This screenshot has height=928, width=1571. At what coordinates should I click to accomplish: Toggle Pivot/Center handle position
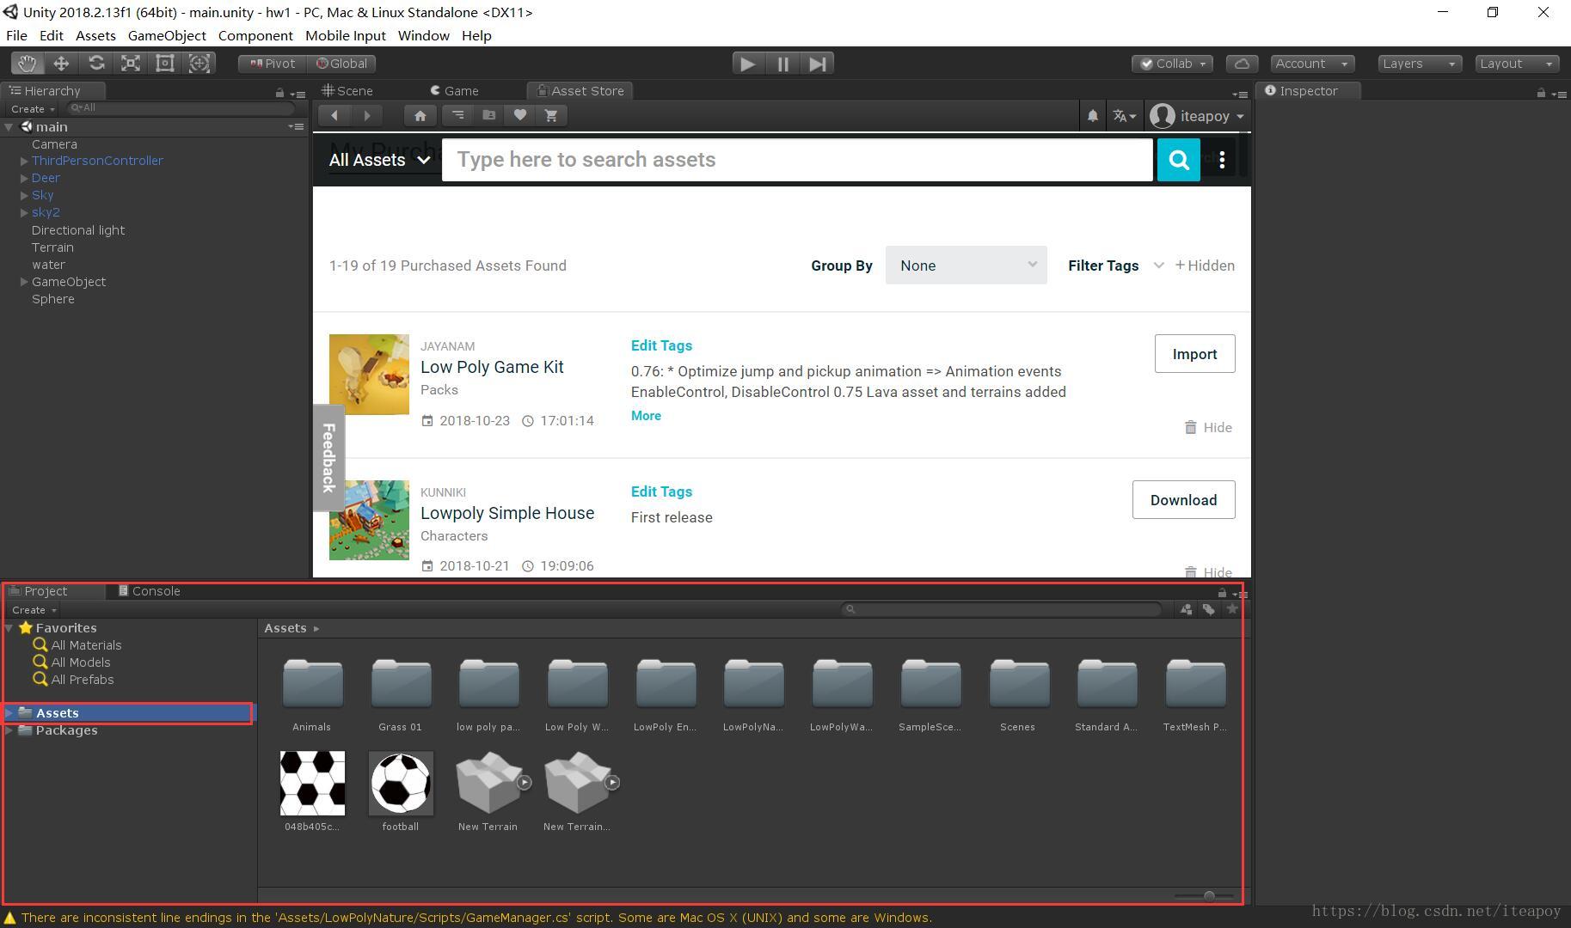[x=273, y=64]
